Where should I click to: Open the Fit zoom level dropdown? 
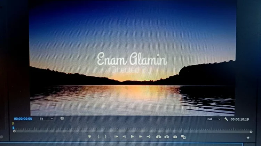pos(46,119)
